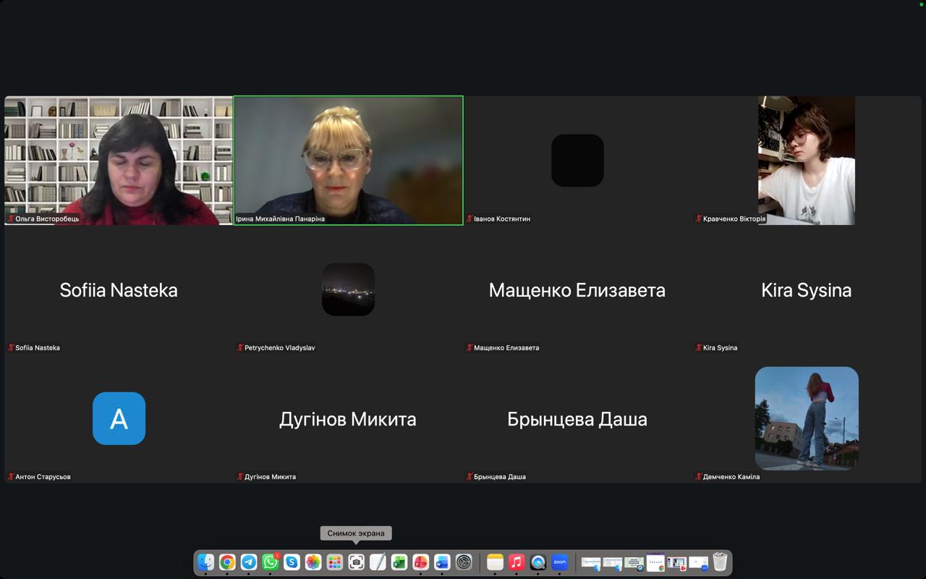926x579 pixels.
Task: Select Демченко Каміла's profile picture tile
Action: click(806, 418)
